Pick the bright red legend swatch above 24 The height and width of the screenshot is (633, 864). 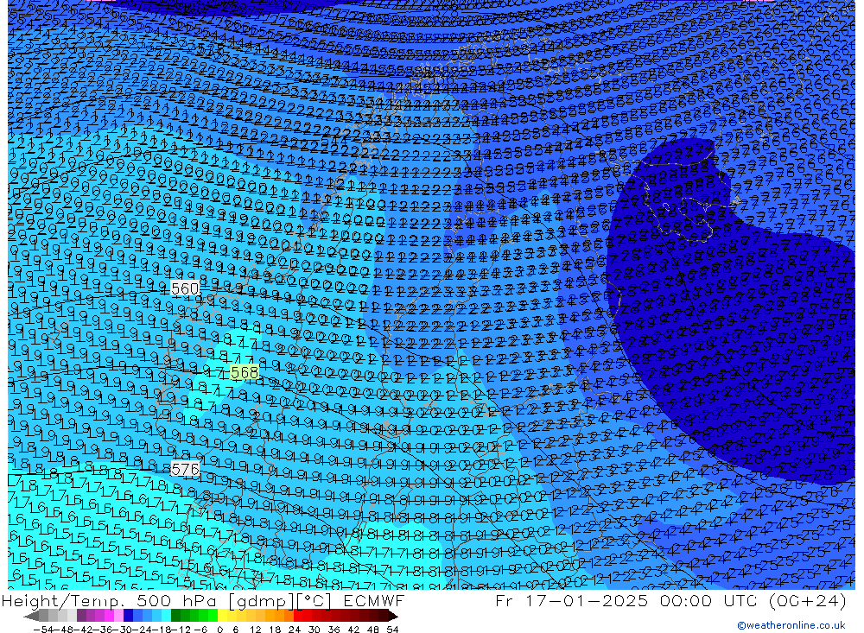298,616
